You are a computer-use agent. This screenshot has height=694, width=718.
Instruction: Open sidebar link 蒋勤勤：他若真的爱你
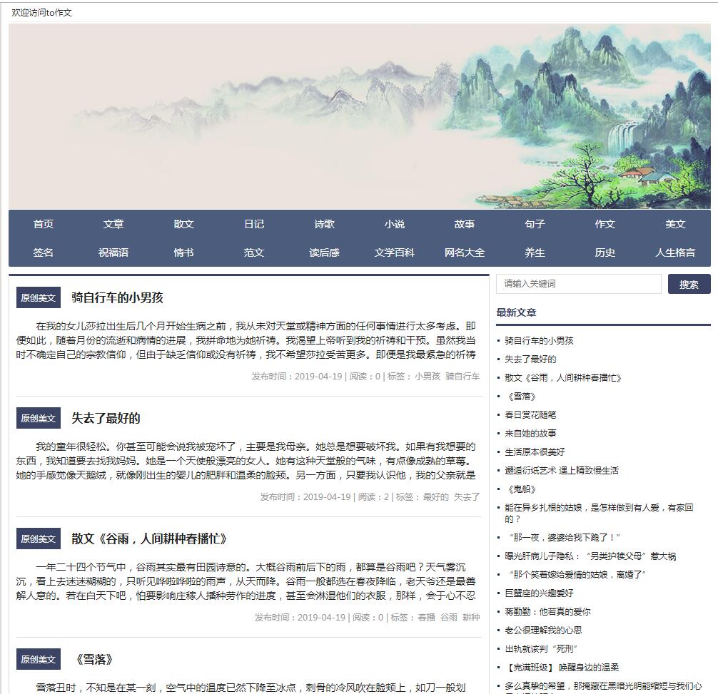(547, 612)
